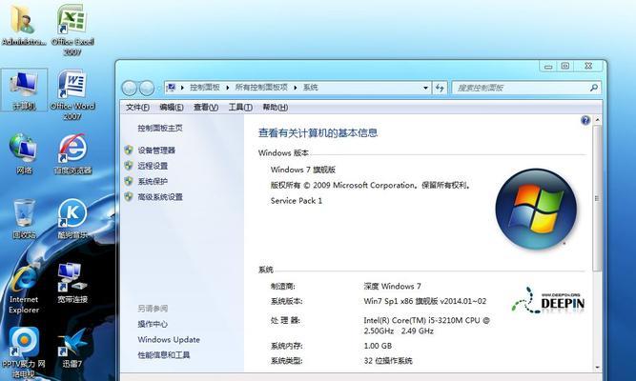Click the Forward navigation arrow button
The width and height of the screenshot is (636, 381).
tap(147, 88)
